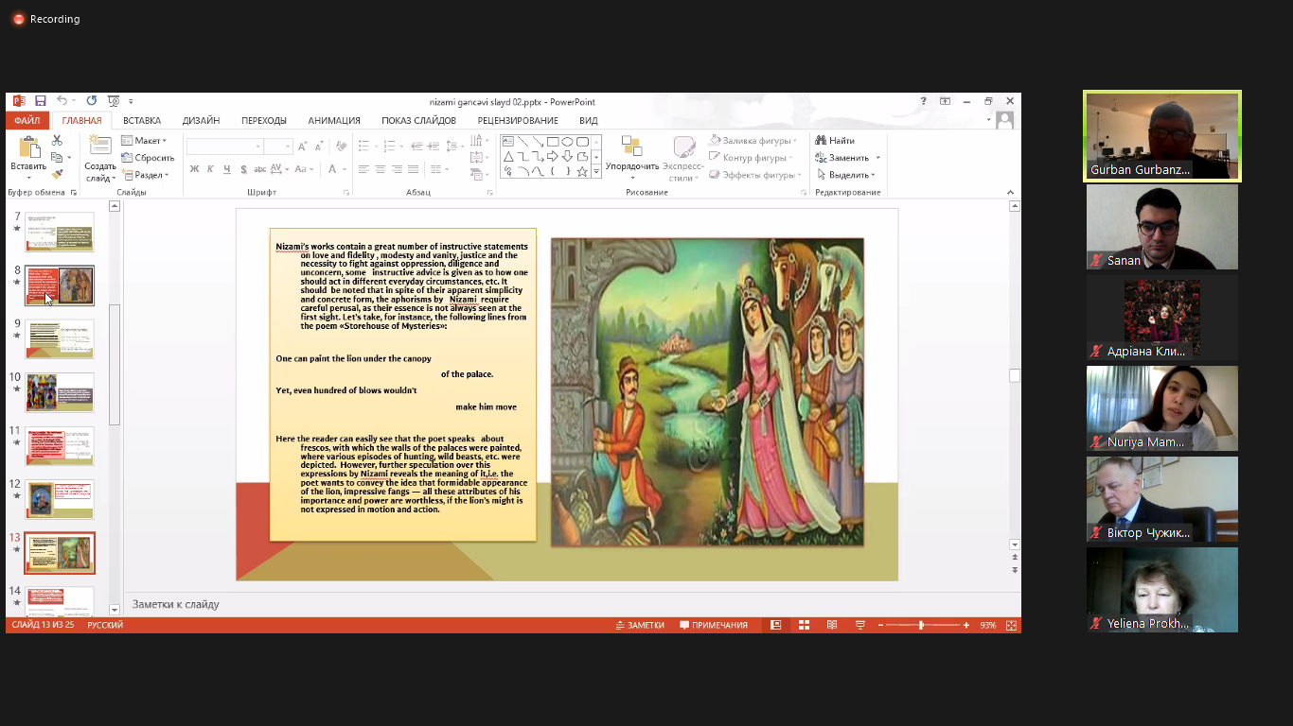Toggle strikethrough (abc)

pos(259,169)
